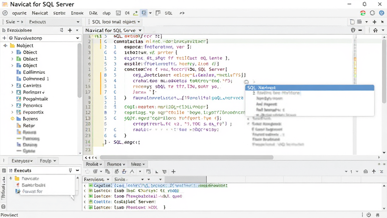The width and height of the screenshot is (387, 218).
Task: Click the home icon in editor header
Action: click(375, 30)
